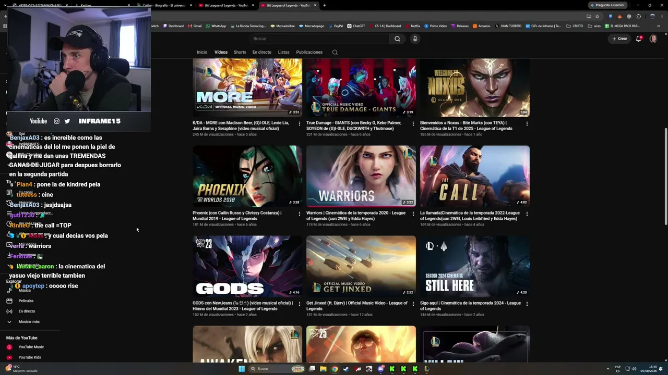Bookmark this page with the star icon
Viewport: 668px width, 375px height.
598,16
